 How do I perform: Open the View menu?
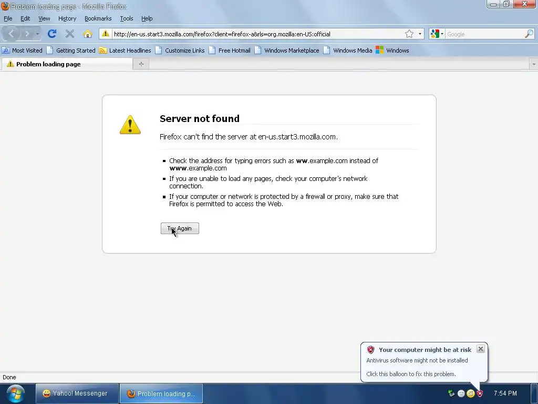44,18
